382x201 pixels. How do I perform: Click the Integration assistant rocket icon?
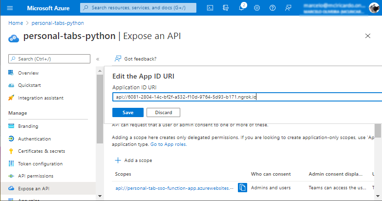coord(11,98)
